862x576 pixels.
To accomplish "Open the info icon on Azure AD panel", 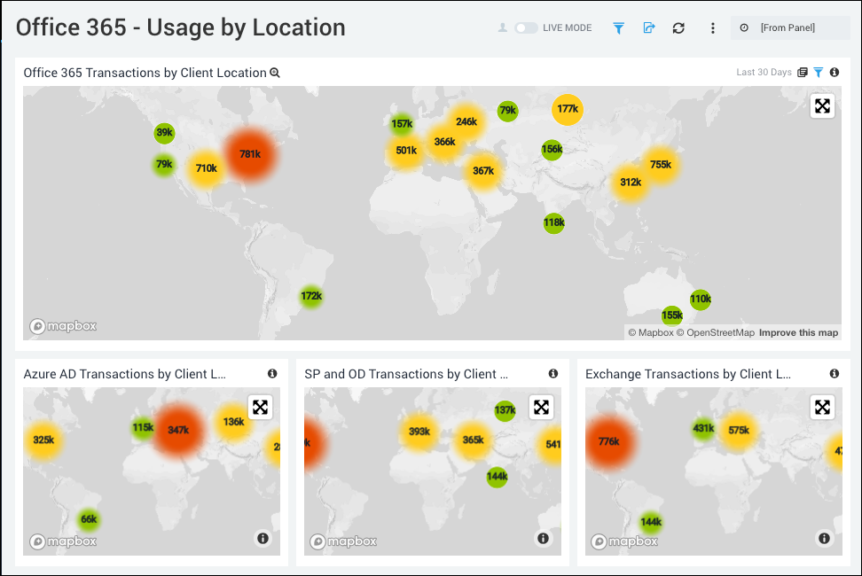I will pyautogui.click(x=272, y=374).
